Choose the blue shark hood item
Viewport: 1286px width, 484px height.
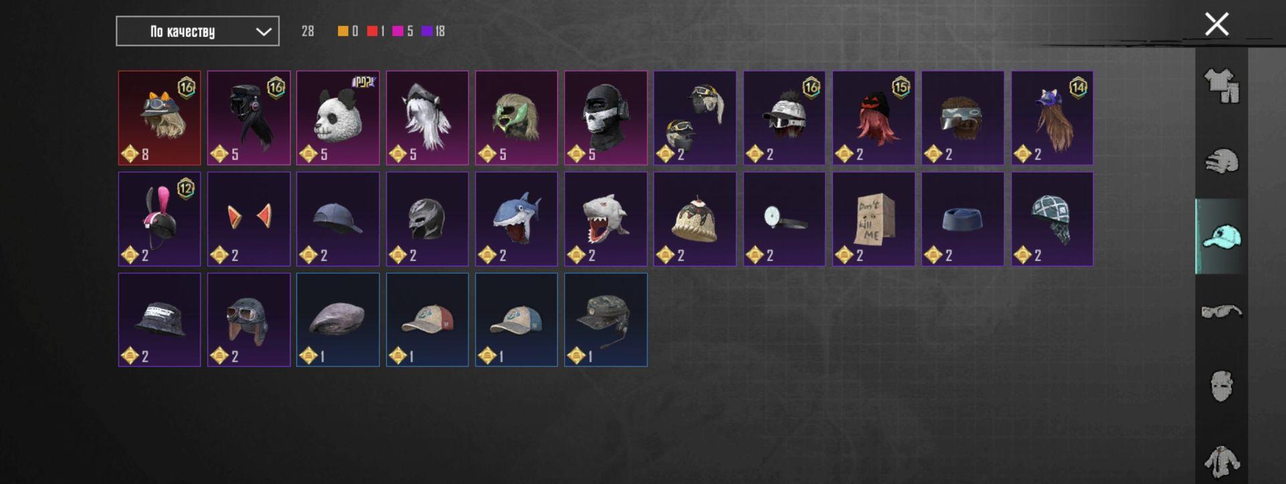click(516, 219)
